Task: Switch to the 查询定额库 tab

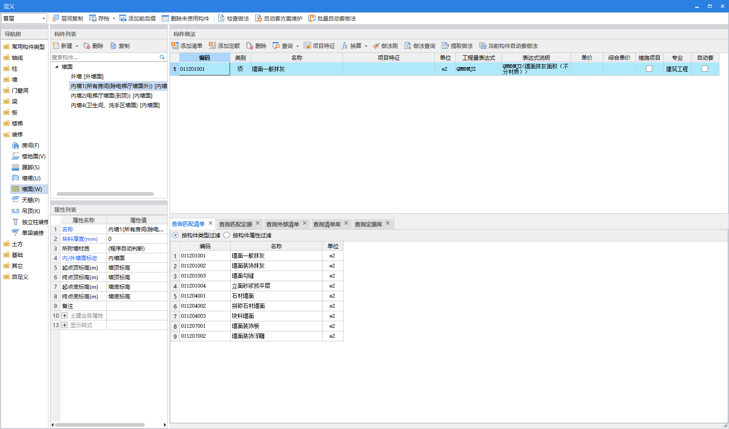Action: point(368,224)
